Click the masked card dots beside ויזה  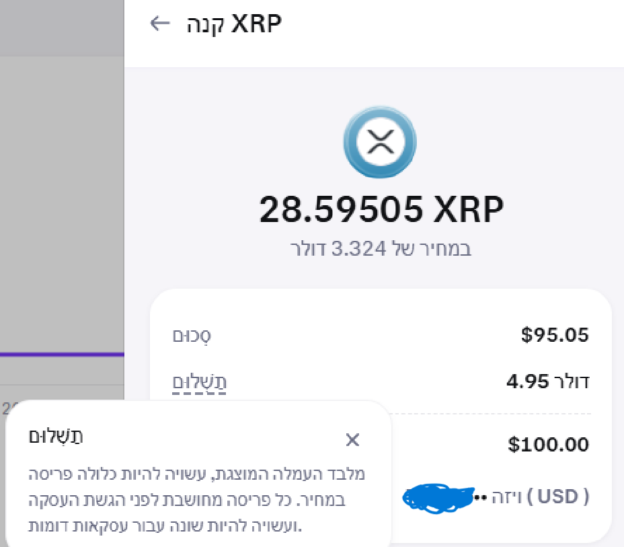(x=480, y=498)
